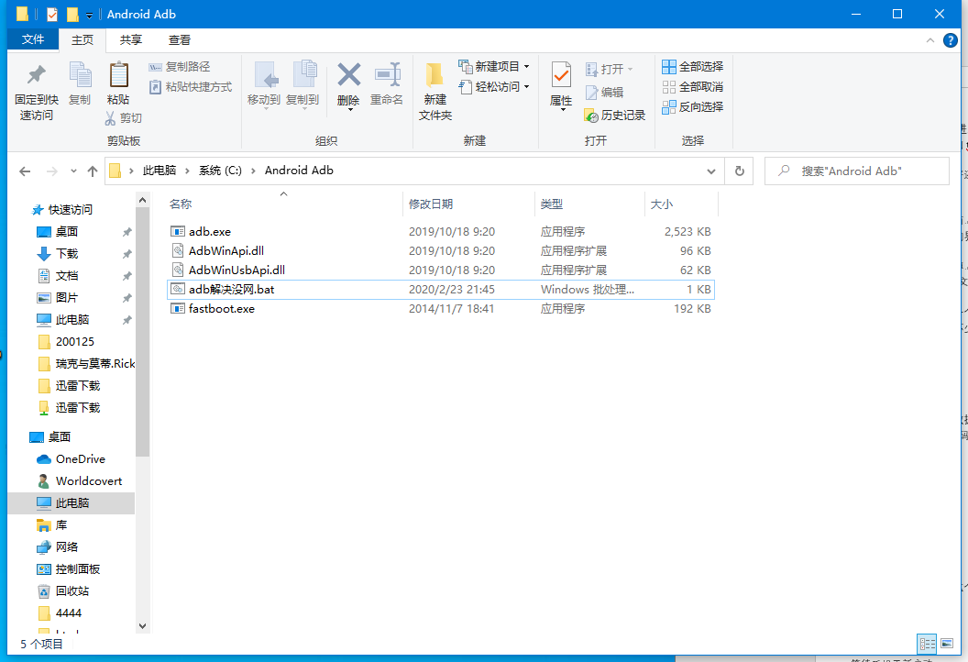The image size is (968, 662).
Task: Click the 复制 copy icon in ribbon
Action: 80,75
